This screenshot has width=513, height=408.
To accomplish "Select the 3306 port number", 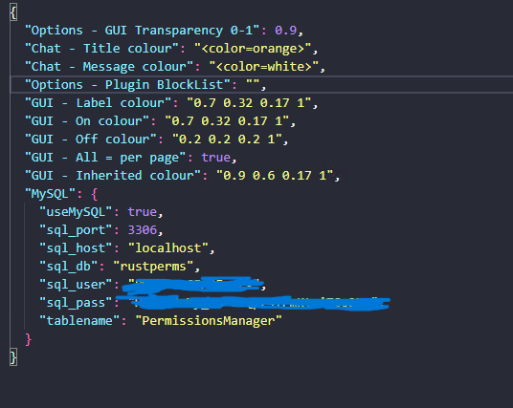I will tap(143, 230).
